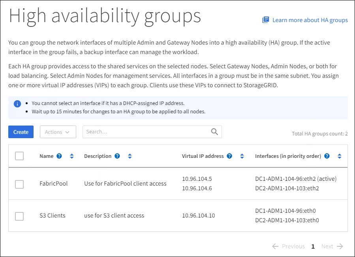Open the Actions dropdown menu

[58, 132]
